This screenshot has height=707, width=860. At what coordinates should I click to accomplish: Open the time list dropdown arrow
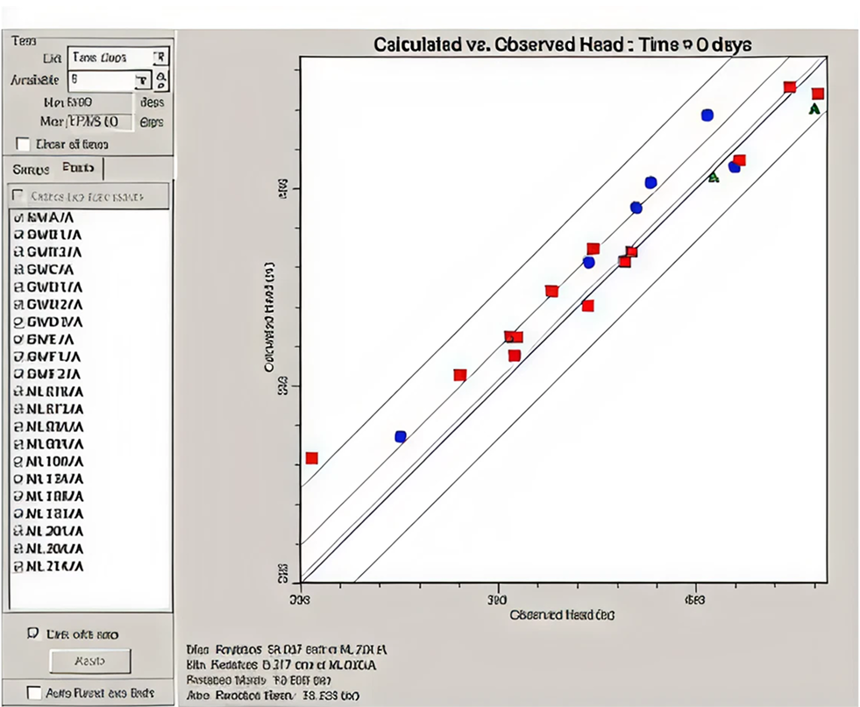point(160,58)
